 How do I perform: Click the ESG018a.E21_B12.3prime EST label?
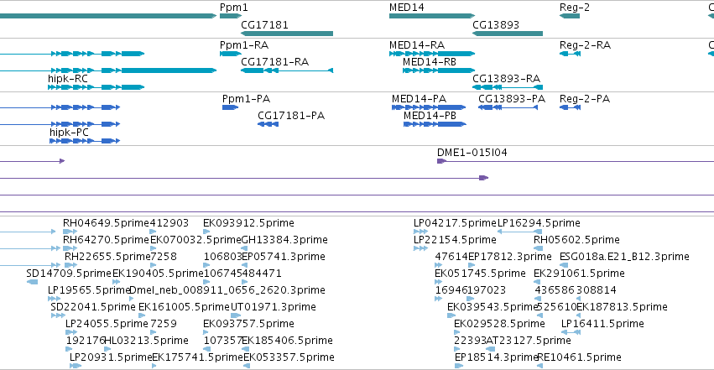[x=624, y=257]
